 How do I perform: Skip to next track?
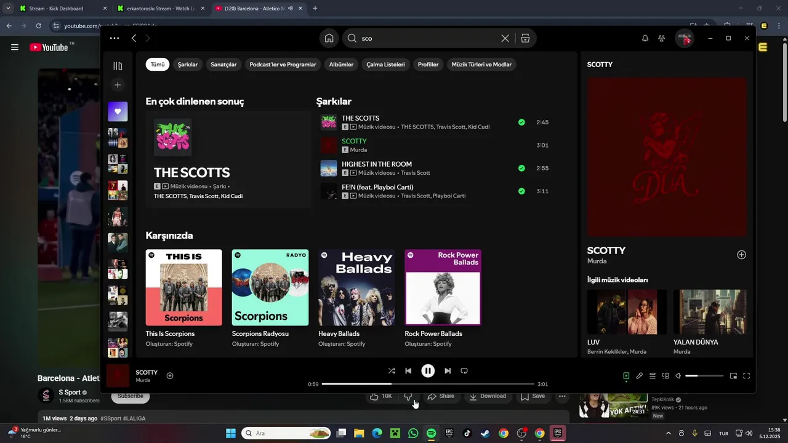(448, 371)
